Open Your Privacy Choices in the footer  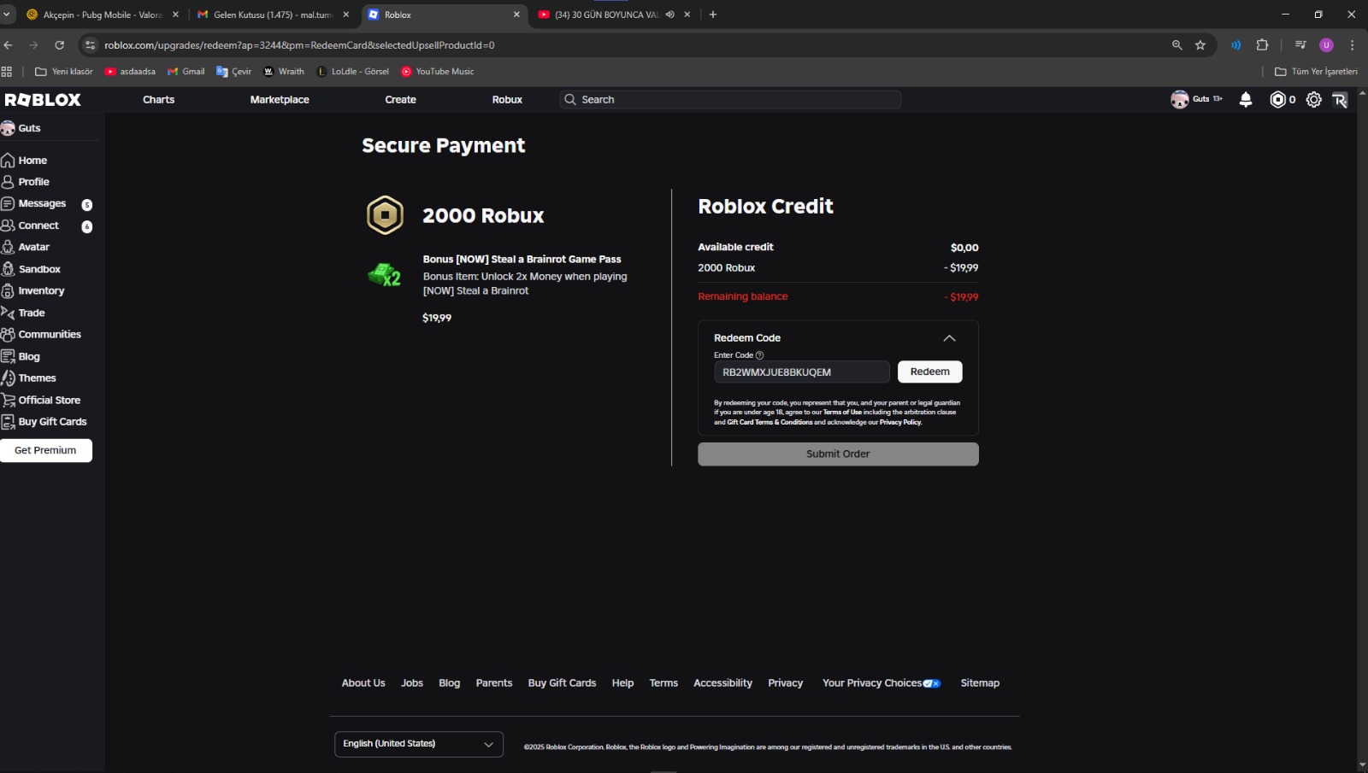click(882, 683)
